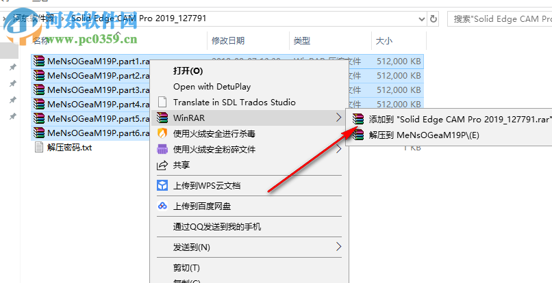Expand the 使用火绒安全粉碎文件 submenu arrow
Screen dimensions: 552x283
point(338,149)
